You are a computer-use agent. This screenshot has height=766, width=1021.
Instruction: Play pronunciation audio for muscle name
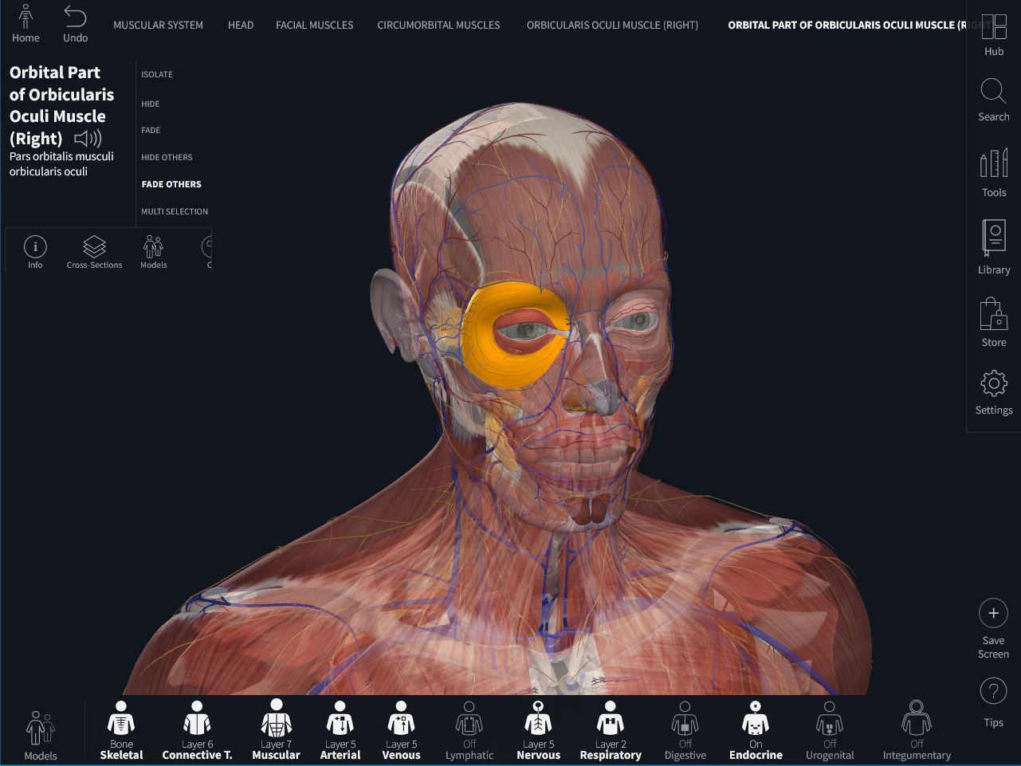(88, 139)
